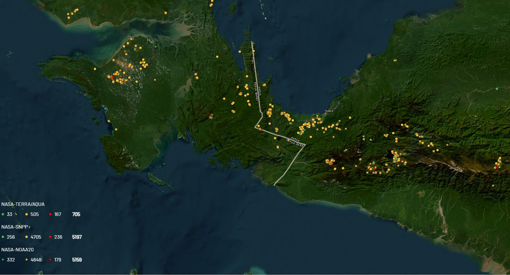Screen dimensions: 510x275
Task: Click the NASA-NOAA20 legend heading
Action: (17, 250)
